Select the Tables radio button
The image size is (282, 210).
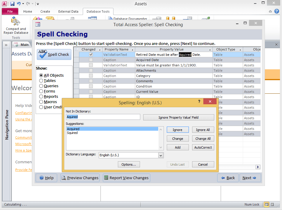(x=41, y=81)
